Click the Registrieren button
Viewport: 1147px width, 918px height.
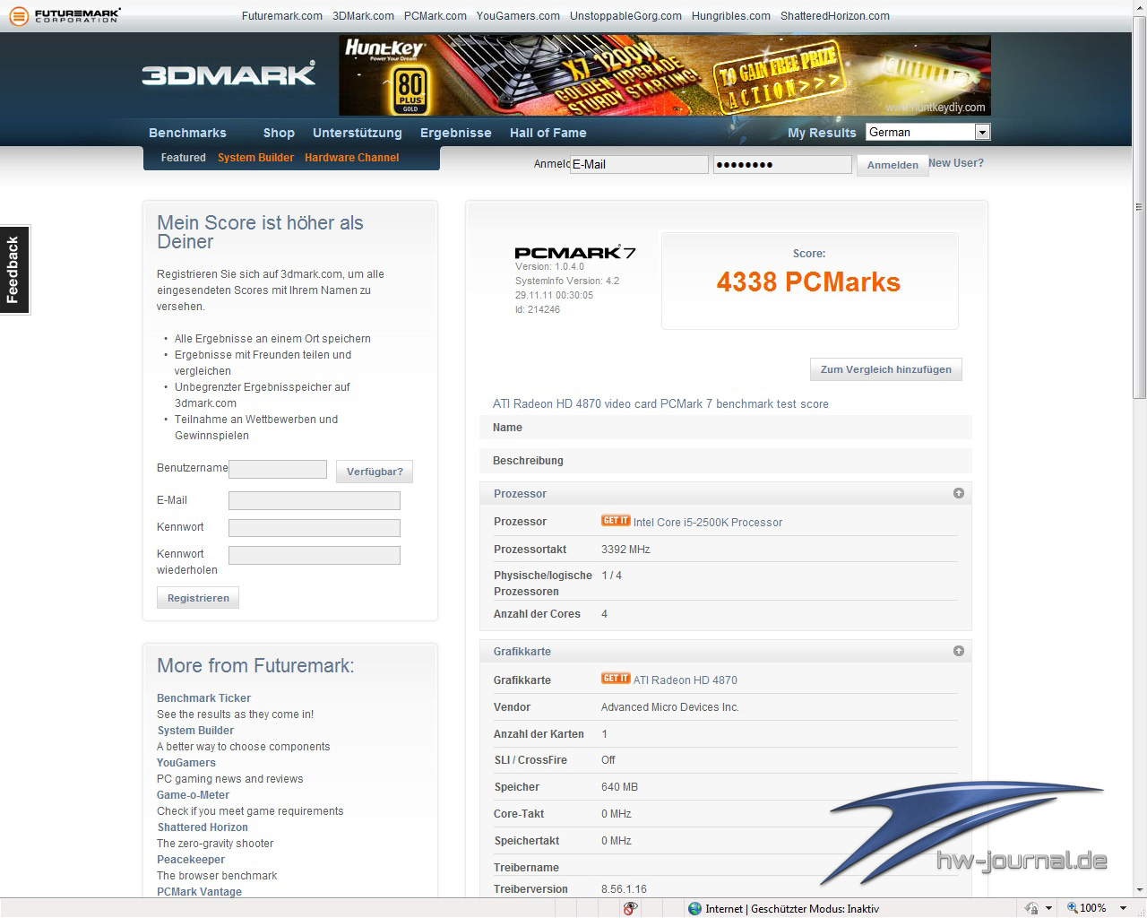point(198,598)
